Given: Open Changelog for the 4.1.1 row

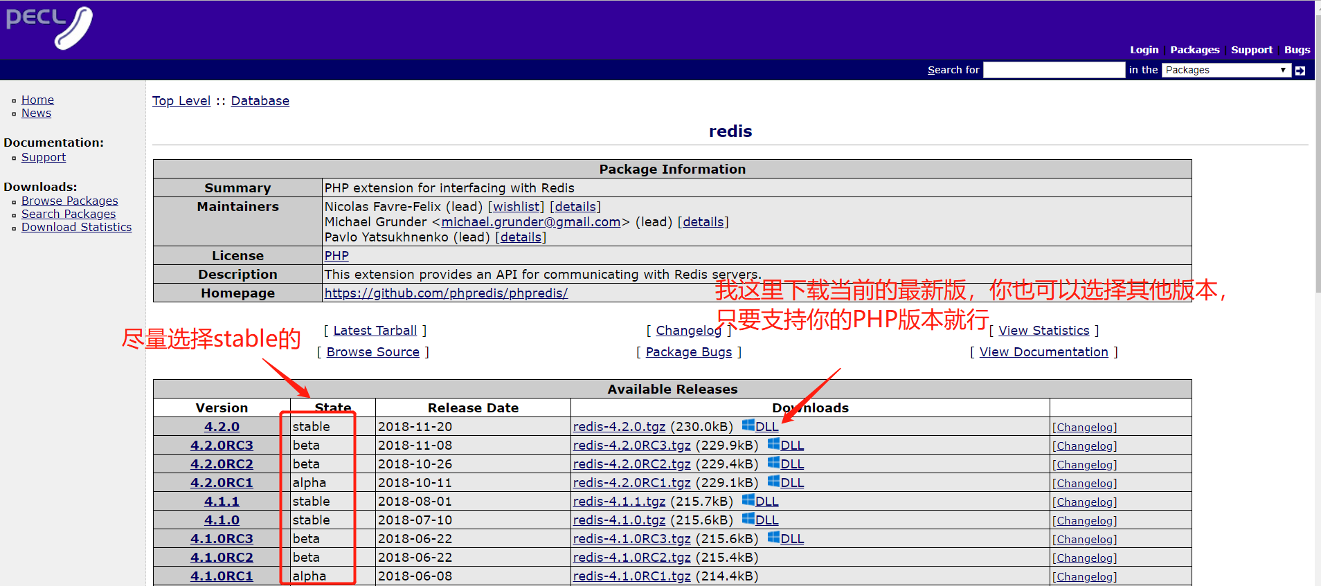Looking at the screenshot, I should tap(1084, 502).
